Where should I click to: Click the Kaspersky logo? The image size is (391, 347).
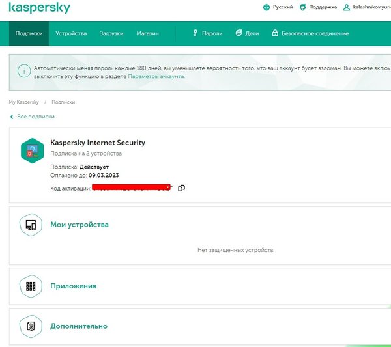coord(39,7)
